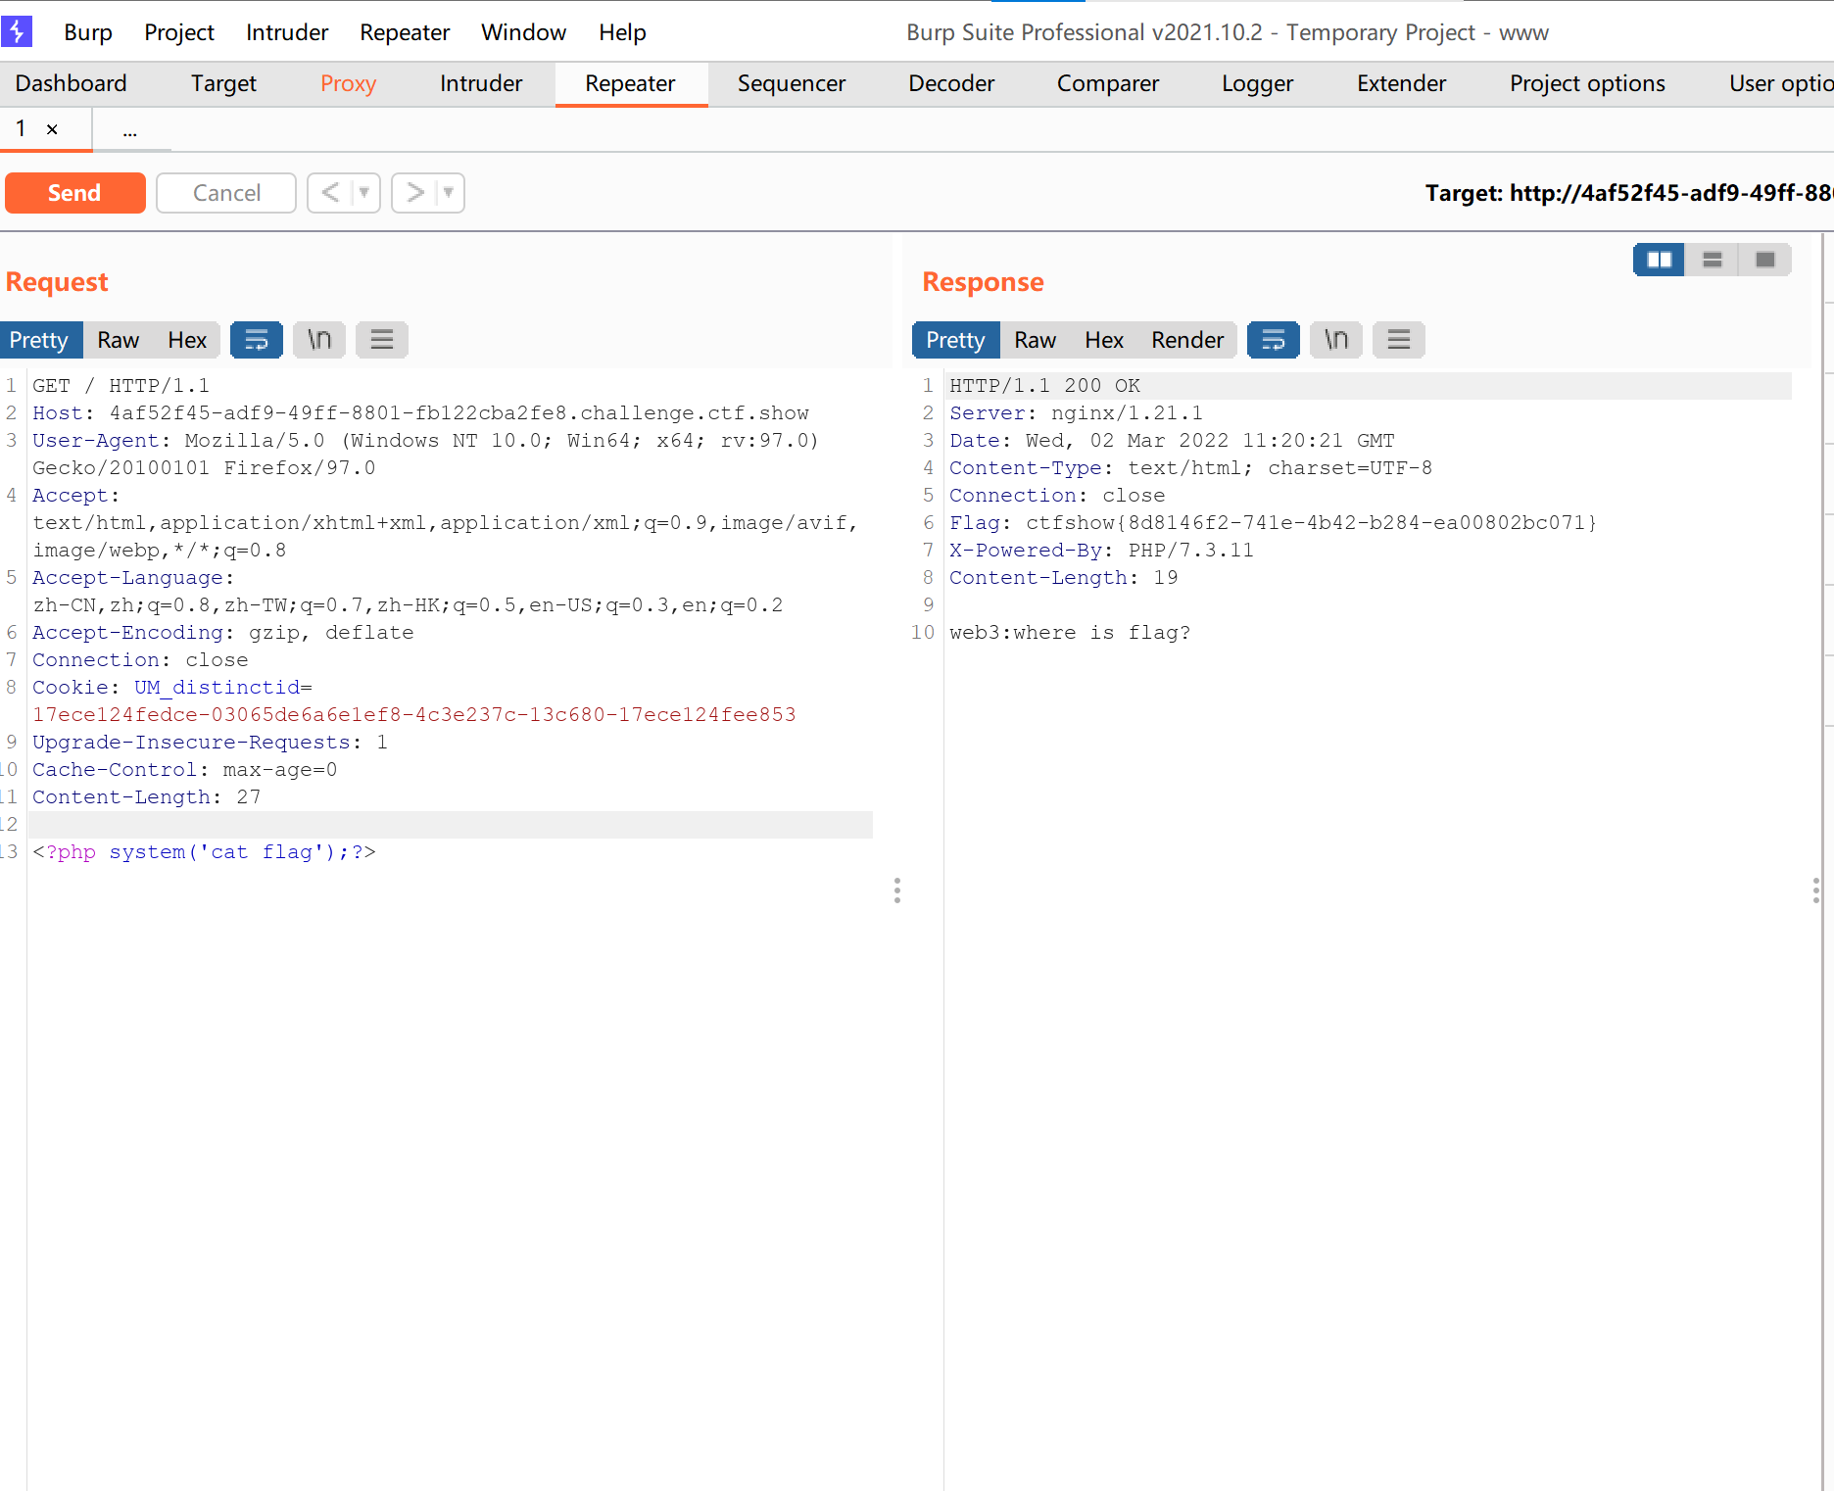Select Raw view in the Request panel

pos(119,340)
